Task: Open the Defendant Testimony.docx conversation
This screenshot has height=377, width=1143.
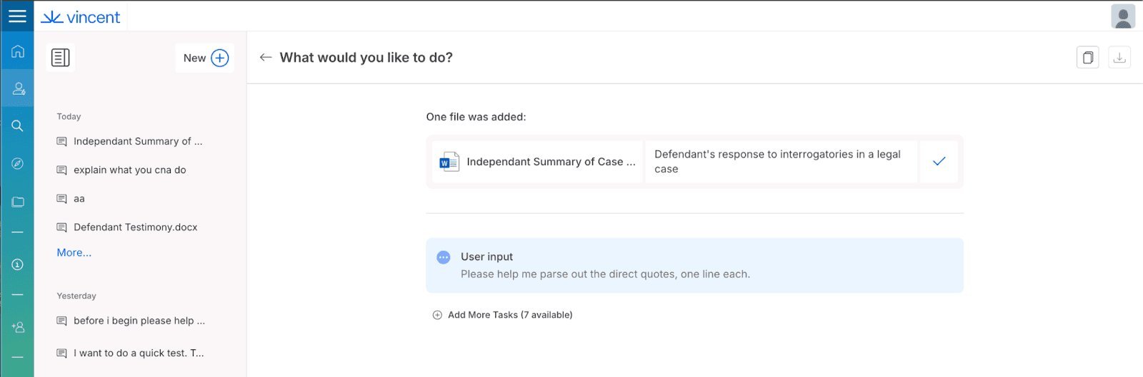Action: tap(135, 227)
